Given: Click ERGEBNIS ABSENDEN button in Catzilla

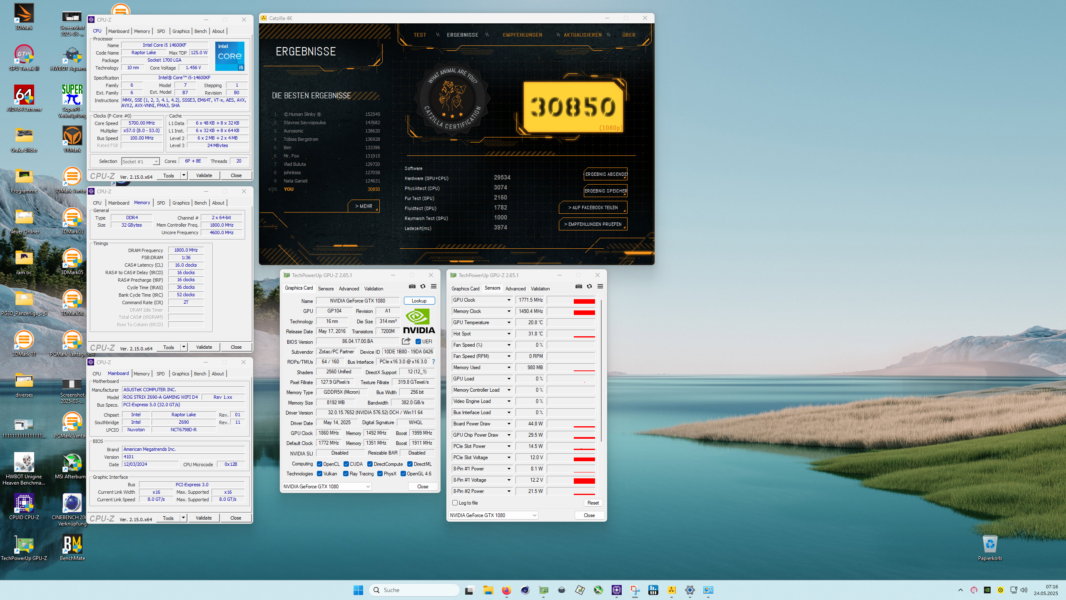Looking at the screenshot, I should pos(605,174).
